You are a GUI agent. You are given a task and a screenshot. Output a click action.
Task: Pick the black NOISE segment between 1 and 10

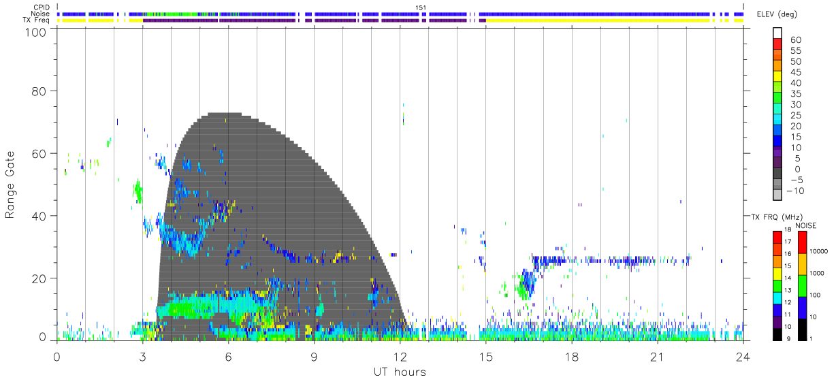tap(802, 328)
